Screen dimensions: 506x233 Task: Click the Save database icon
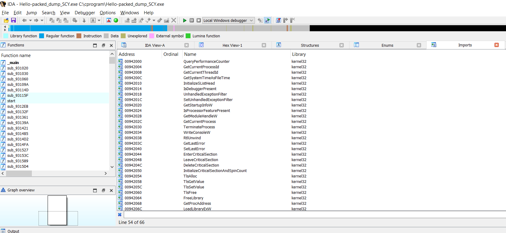pyautogui.click(x=13, y=20)
